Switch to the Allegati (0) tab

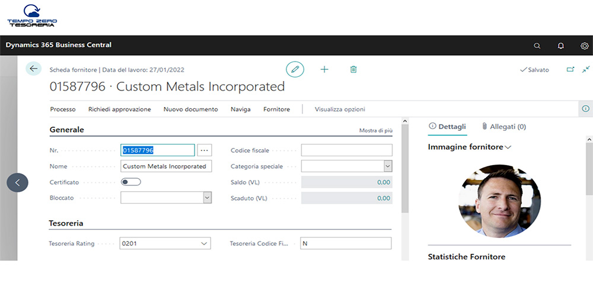tap(503, 126)
